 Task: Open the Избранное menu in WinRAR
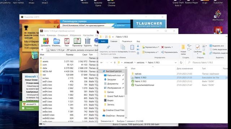point(75,35)
